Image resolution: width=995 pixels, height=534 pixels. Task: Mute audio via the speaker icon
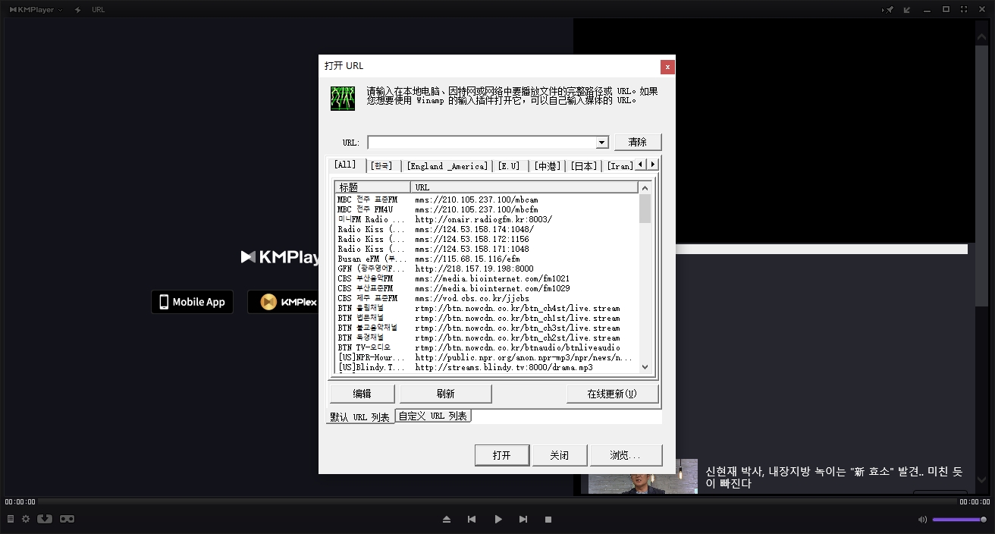point(922,520)
